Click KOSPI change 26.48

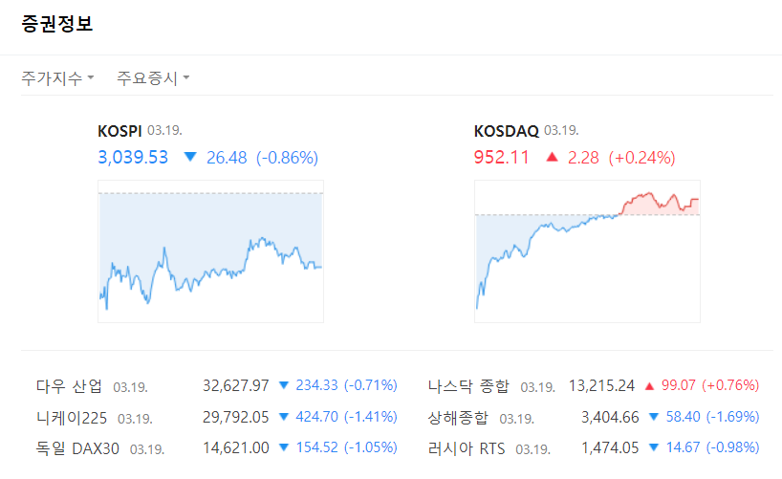point(227,157)
